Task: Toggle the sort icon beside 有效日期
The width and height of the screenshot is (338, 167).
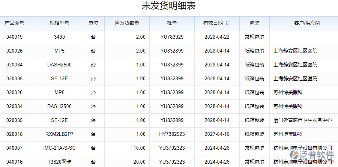Action: click(228, 23)
